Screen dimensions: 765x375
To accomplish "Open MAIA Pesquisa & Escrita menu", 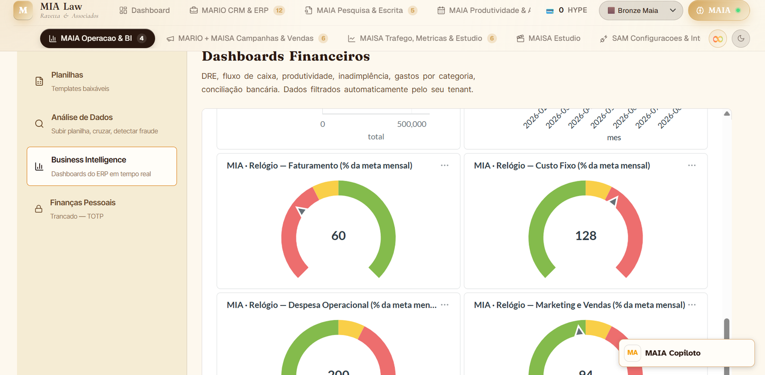I will coord(361,10).
